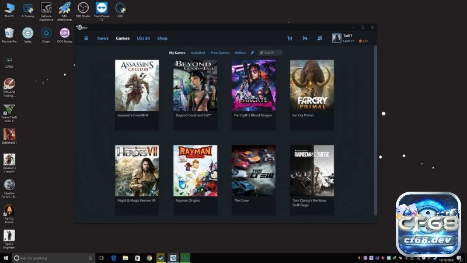Filter games by Installed
The width and height of the screenshot is (467, 263).
pos(198,53)
